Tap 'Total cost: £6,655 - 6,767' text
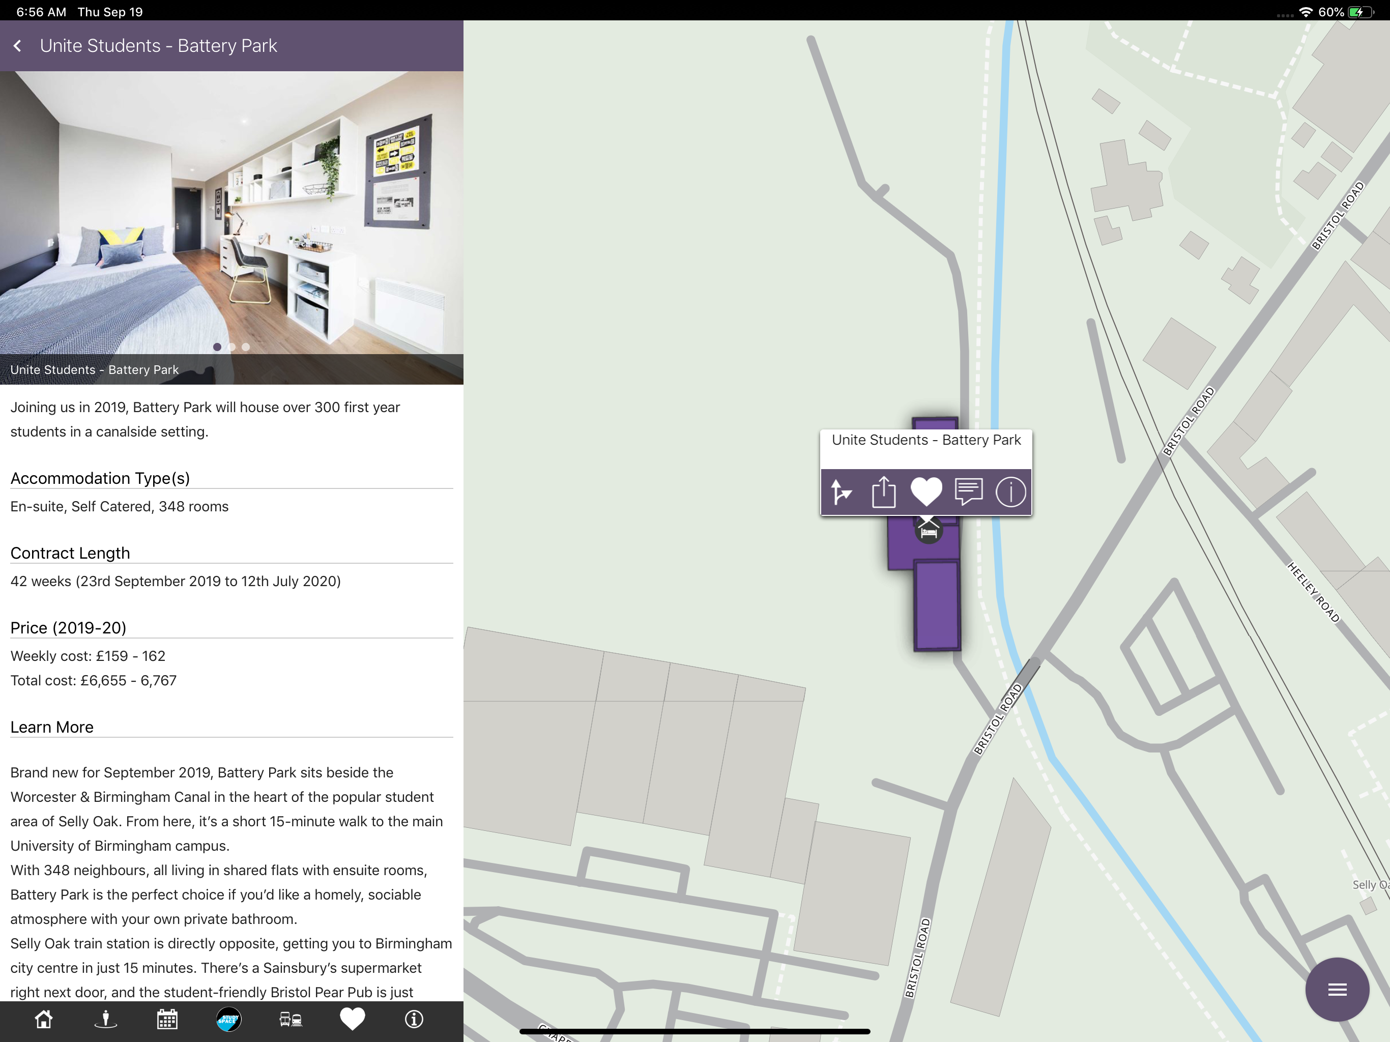This screenshot has width=1390, height=1042. click(x=94, y=681)
